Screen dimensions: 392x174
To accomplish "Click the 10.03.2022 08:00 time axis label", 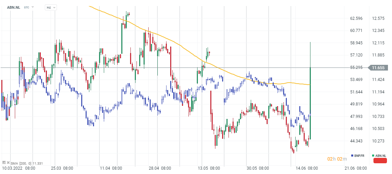I will click(x=19, y=168).
